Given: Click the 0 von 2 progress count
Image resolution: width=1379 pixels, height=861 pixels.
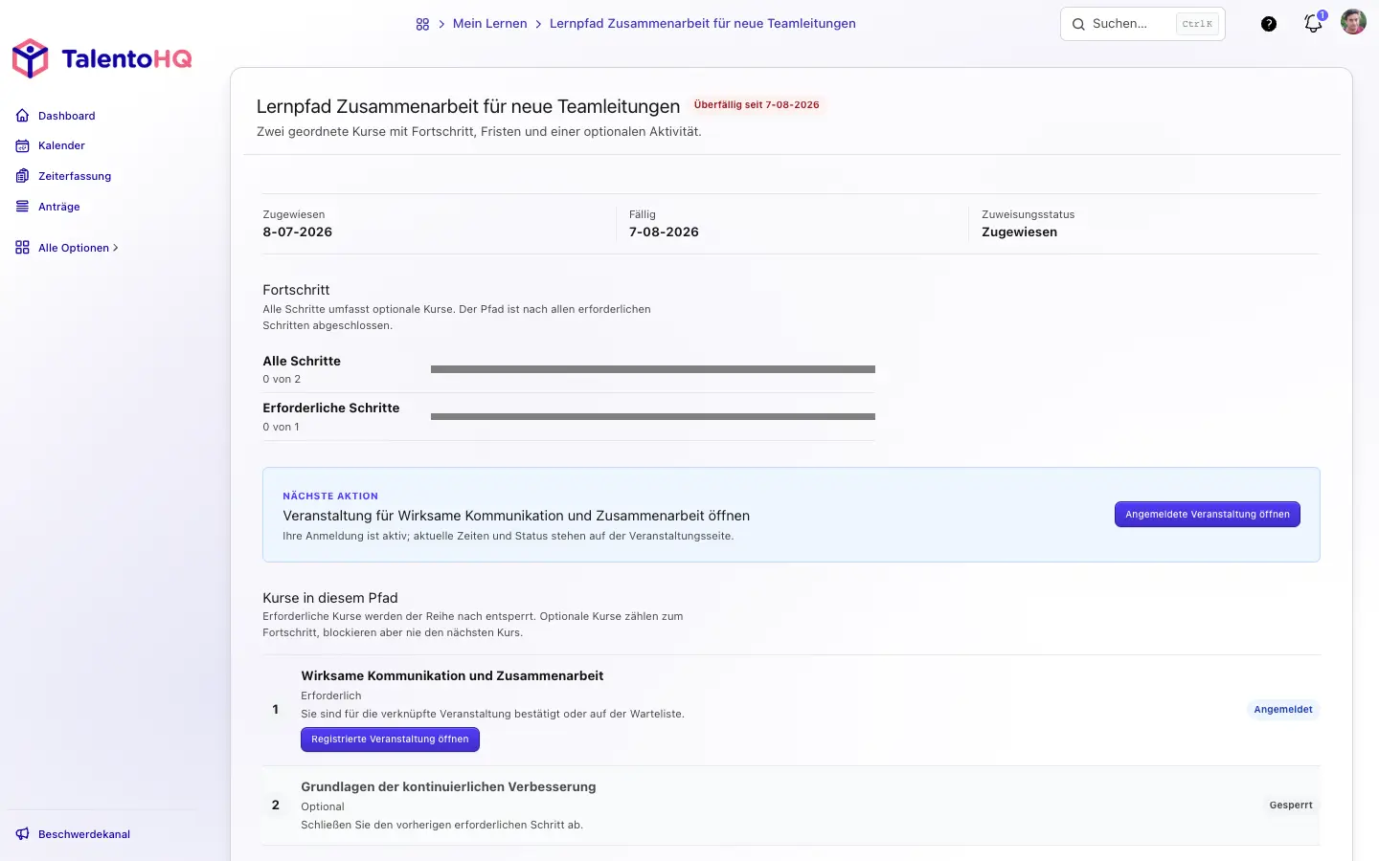Looking at the screenshot, I should pyautogui.click(x=282, y=380).
